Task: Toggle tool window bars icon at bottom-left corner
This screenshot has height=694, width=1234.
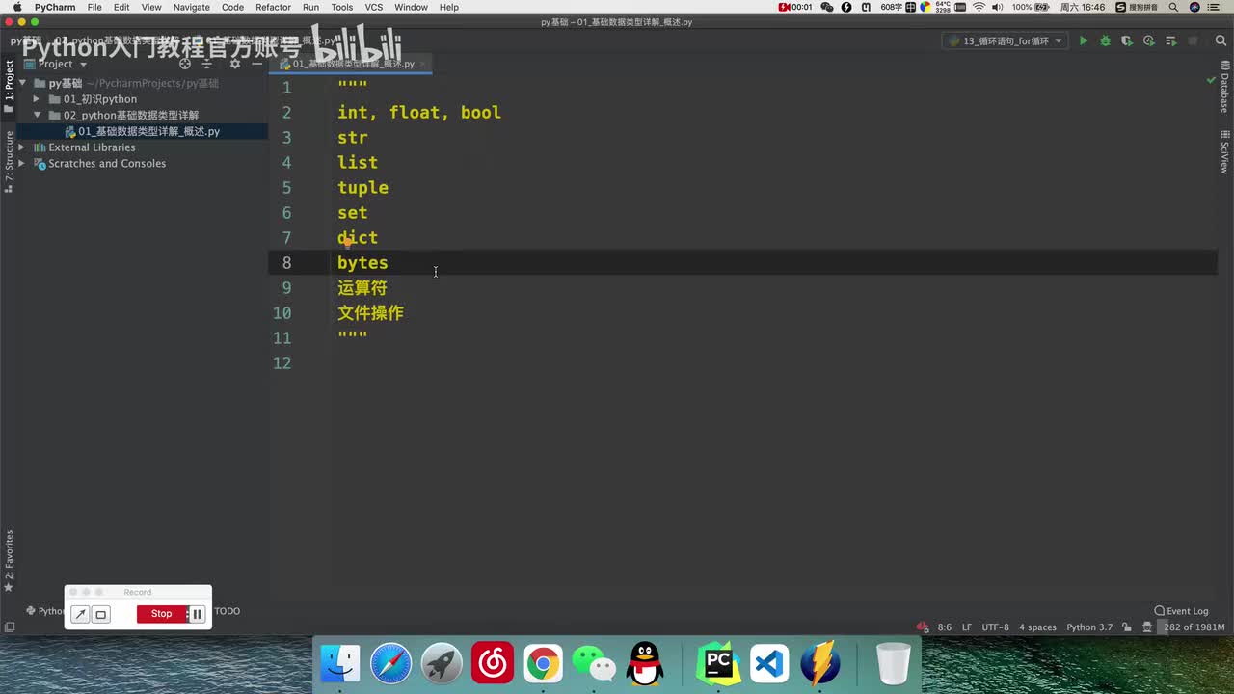Action: click(x=9, y=627)
